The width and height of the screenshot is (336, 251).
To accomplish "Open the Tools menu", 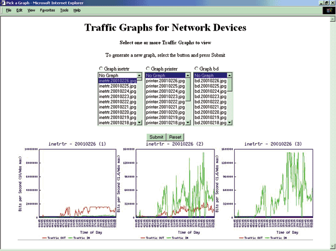I will coord(64,10).
